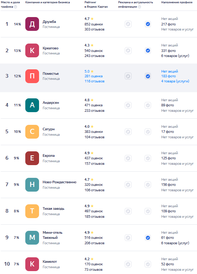Open the 116 отзывов link
Screen dimensions: 197x274
pyautogui.click(x=94, y=81)
